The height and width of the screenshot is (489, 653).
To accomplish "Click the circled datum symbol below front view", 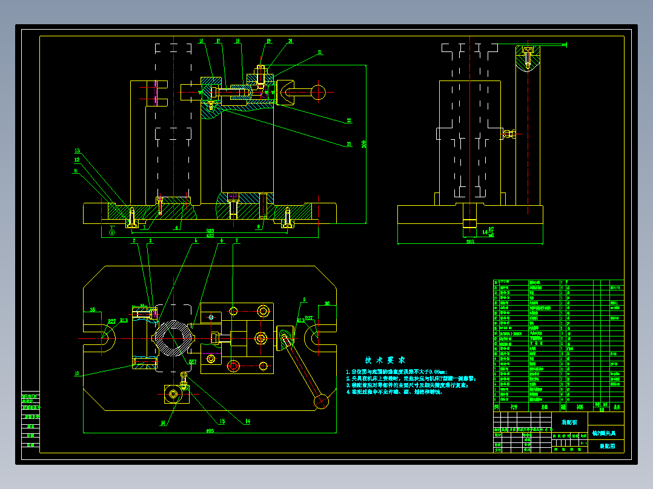I will 111,232.
